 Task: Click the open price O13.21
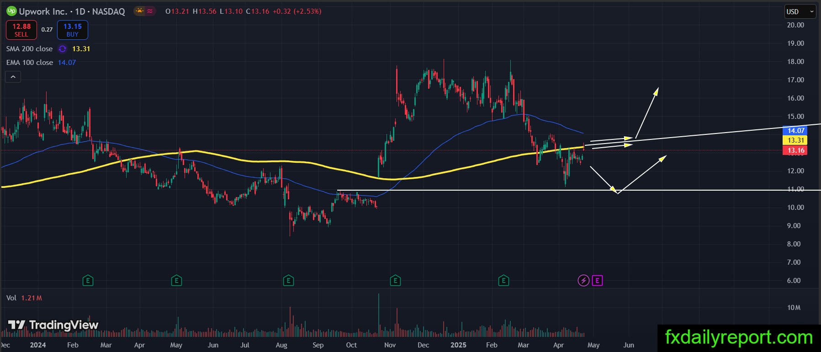(177, 11)
